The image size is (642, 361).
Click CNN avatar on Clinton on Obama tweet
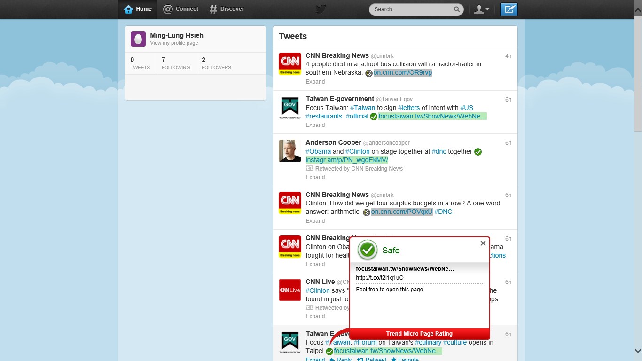[x=290, y=247]
